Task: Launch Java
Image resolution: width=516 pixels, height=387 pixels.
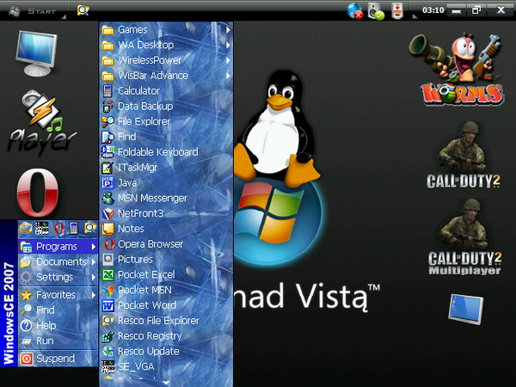Action: [x=166, y=182]
